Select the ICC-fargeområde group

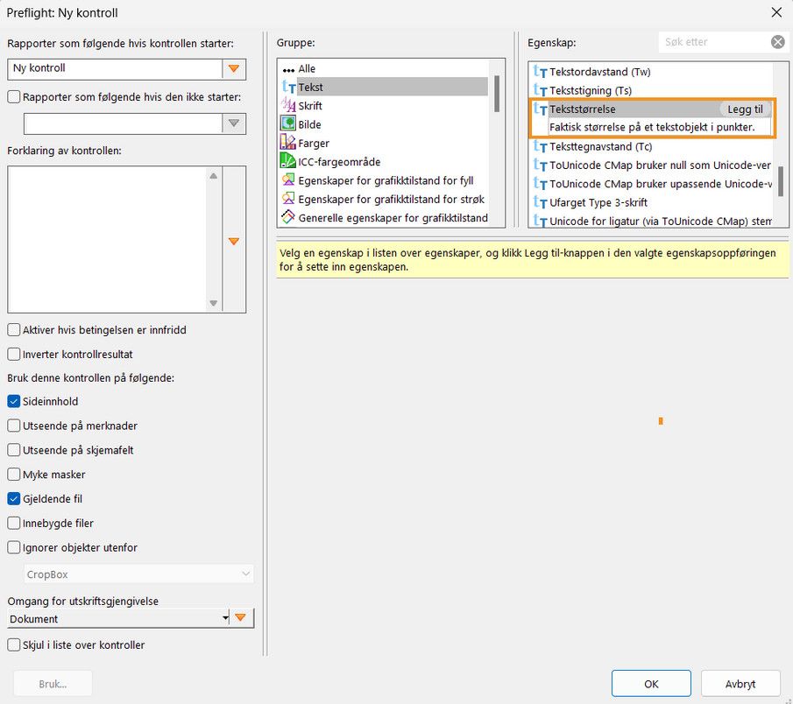point(339,162)
